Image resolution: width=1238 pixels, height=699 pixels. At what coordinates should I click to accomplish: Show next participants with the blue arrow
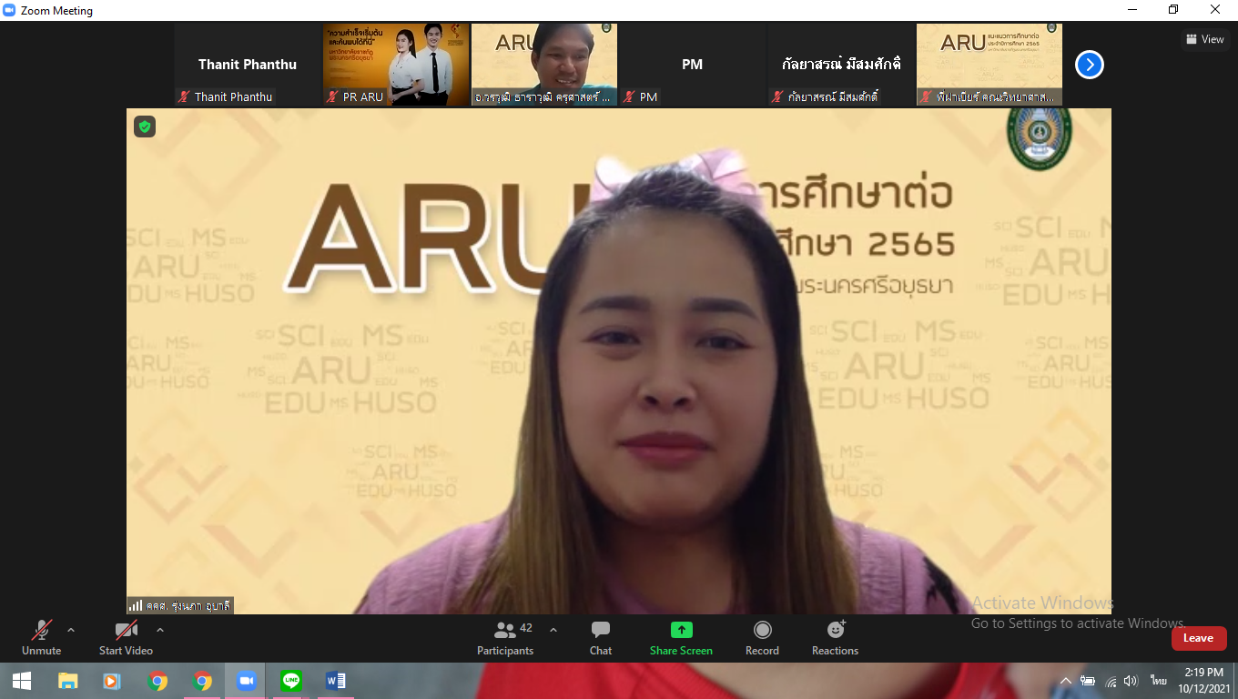1090,65
